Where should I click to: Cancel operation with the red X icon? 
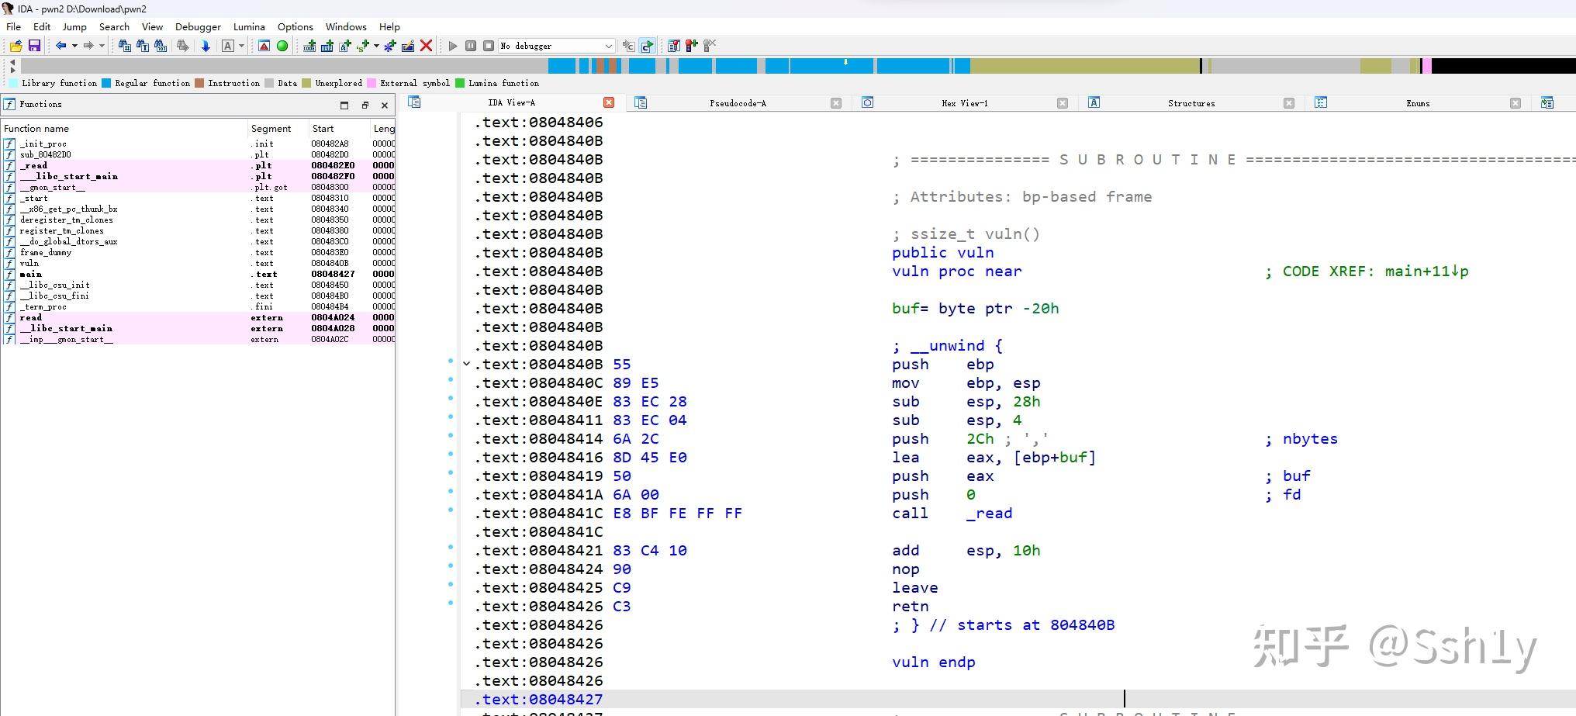tap(427, 46)
